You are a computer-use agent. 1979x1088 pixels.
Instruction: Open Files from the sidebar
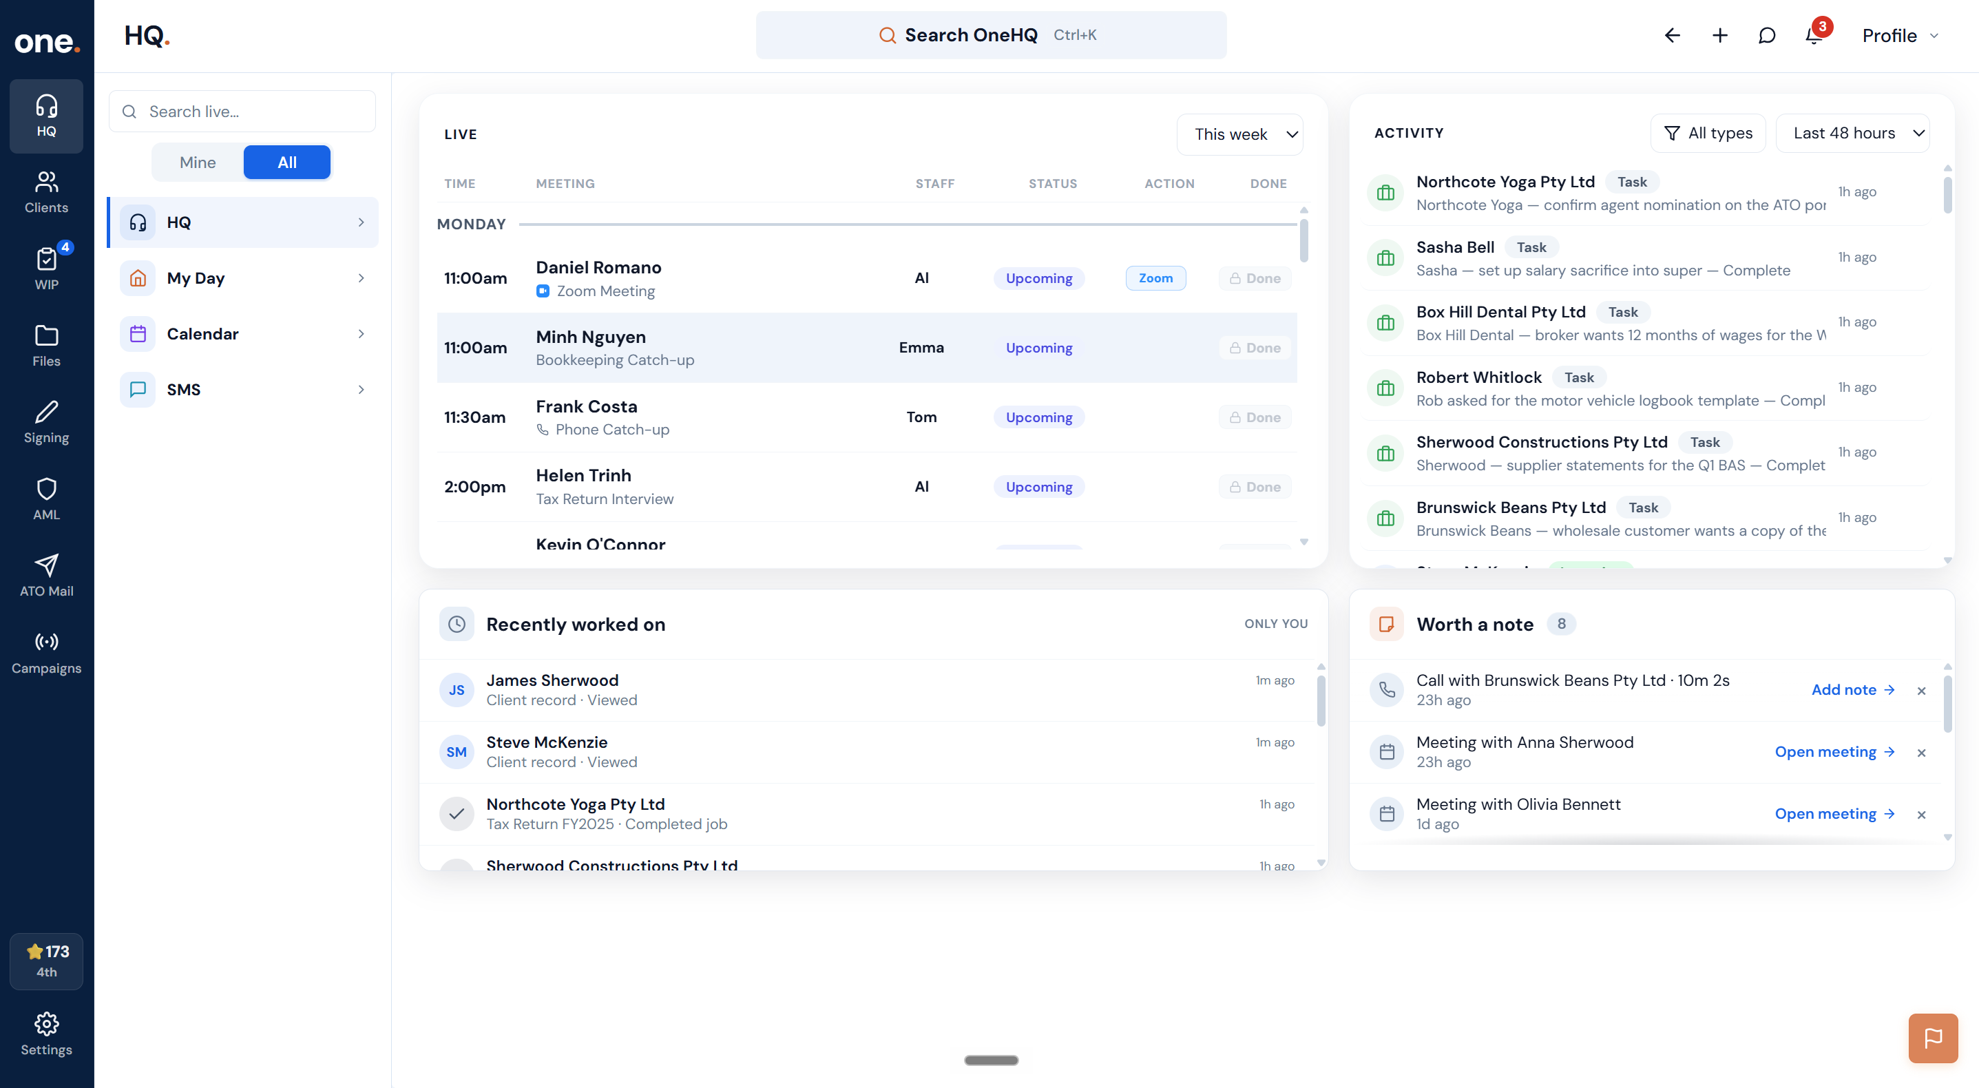coord(46,346)
